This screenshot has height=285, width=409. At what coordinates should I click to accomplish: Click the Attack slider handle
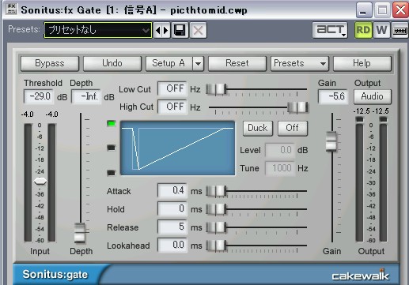[x=216, y=191]
